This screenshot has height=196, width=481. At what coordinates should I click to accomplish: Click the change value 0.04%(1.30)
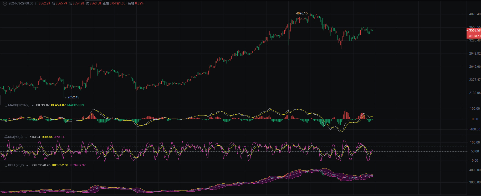pyautogui.click(x=118, y=3)
